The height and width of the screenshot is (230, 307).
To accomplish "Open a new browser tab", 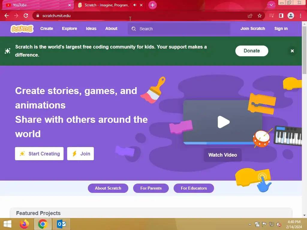I will pyautogui.click(x=153, y=5).
